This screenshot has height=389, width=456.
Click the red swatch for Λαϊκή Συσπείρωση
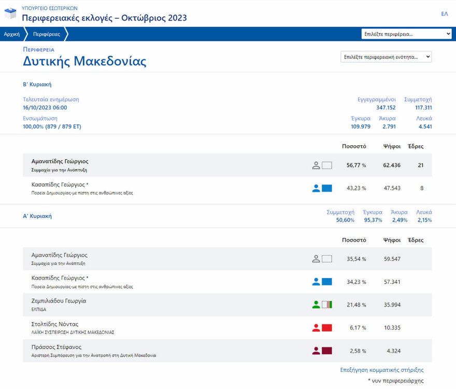327,328
